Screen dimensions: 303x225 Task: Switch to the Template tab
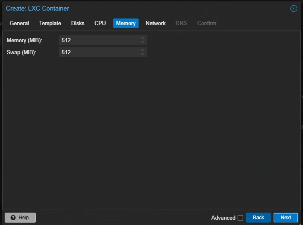[50, 23]
